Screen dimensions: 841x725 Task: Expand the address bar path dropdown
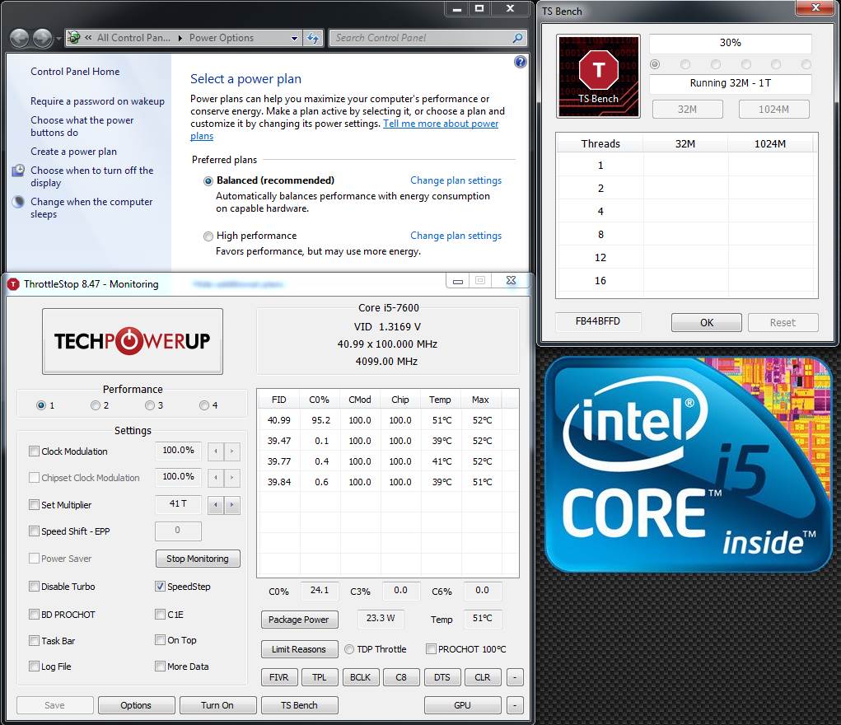pos(294,38)
